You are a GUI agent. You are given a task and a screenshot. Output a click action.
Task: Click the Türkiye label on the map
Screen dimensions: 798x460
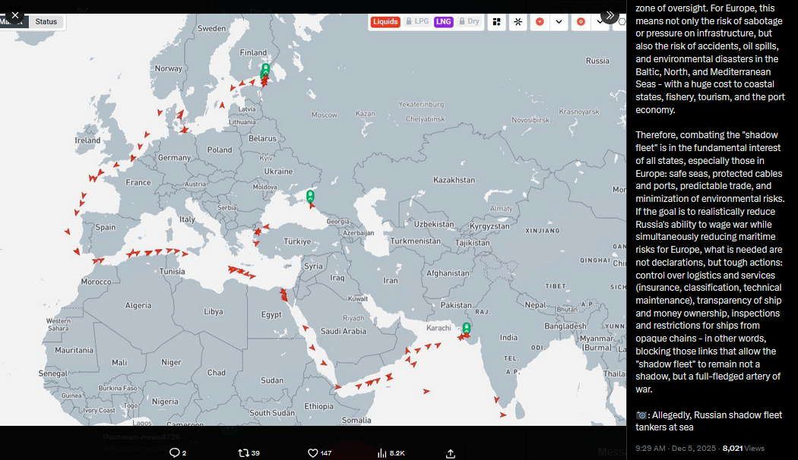(297, 241)
